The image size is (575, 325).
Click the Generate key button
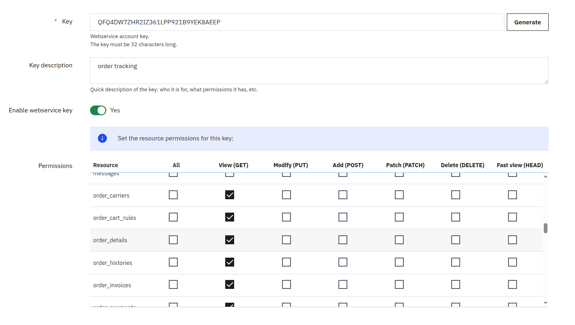point(528,22)
